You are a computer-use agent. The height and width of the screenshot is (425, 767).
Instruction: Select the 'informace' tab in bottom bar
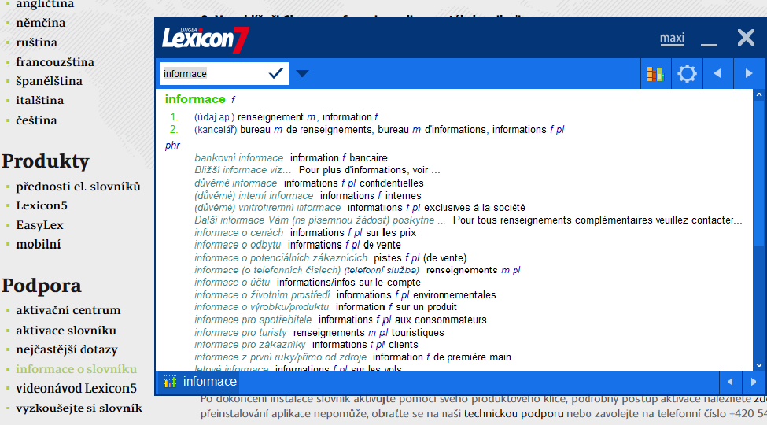tap(209, 382)
